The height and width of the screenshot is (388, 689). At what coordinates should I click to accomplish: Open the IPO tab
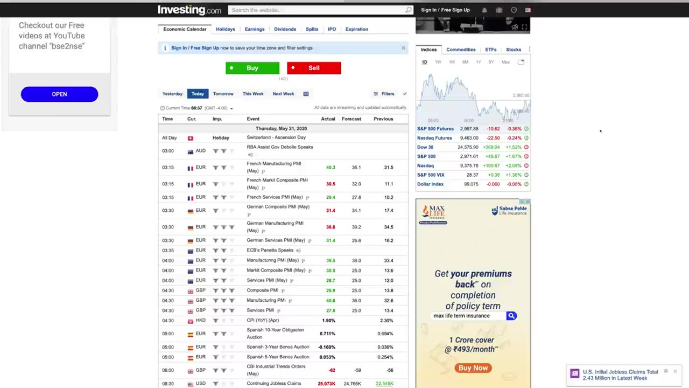[332, 29]
